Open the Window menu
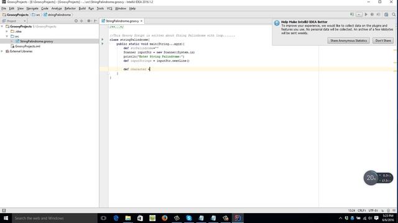 tap(121, 8)
